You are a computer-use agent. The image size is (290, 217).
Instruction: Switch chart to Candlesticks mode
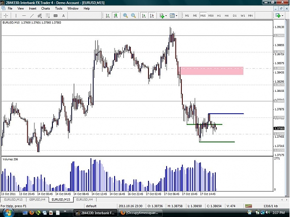coord(116,16)
